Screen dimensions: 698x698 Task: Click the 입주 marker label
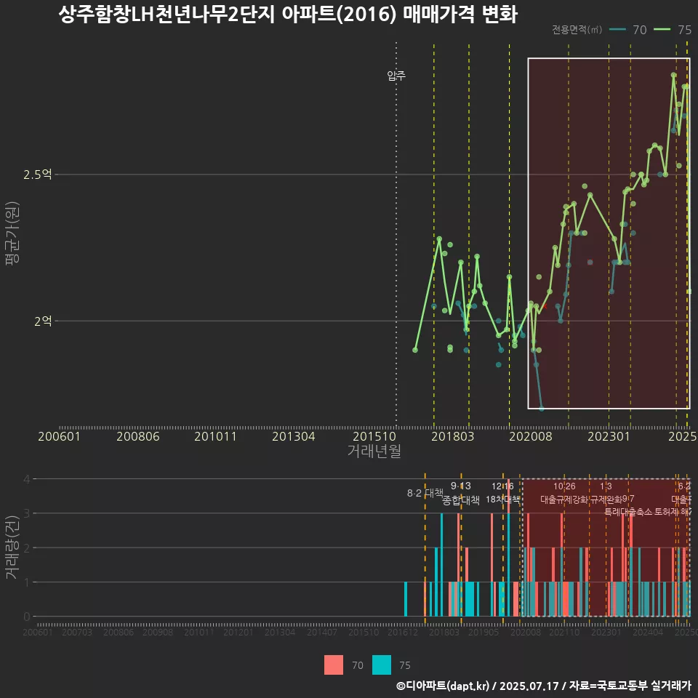point(396,76)
